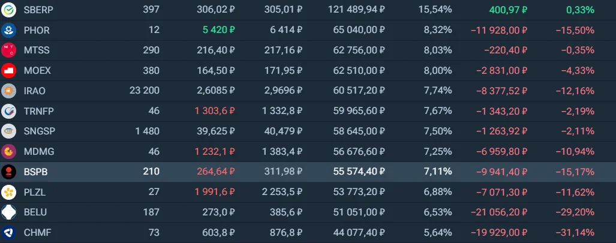616x243 pixels.
Task: Click the −29,20% change cell
Action: (x=575, y=212)
